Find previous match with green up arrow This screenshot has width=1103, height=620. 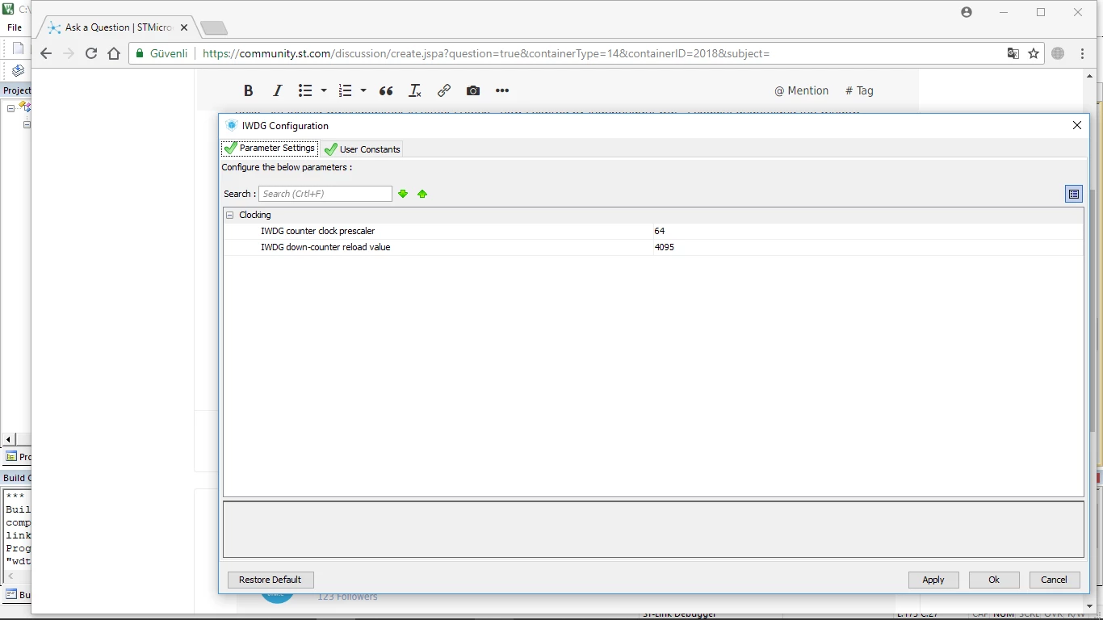422,194
